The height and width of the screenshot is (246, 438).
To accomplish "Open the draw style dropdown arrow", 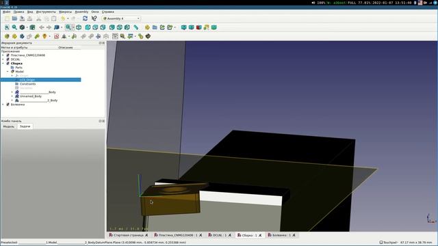I will click(x=27, y=27).
